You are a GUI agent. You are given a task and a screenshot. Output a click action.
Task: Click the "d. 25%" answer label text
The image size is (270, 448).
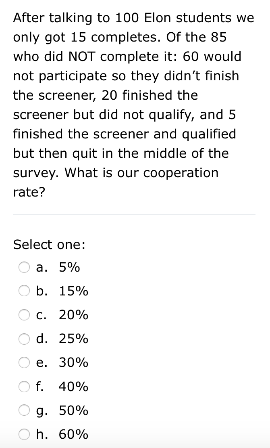pyautogui.click(x=62, y=339)
